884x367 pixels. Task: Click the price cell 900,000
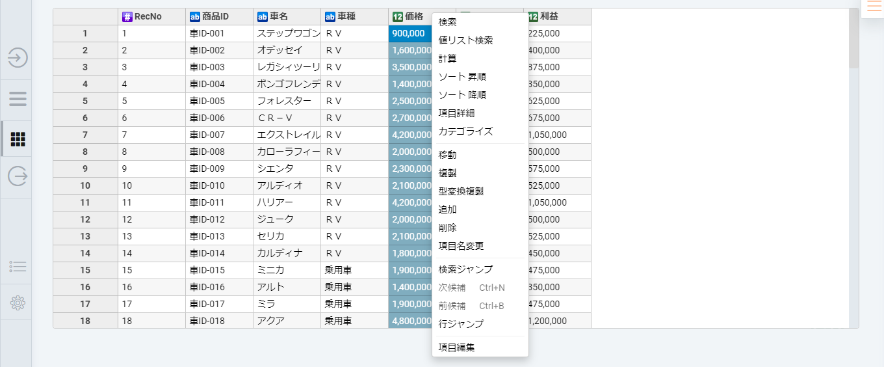tap(410, 33)
